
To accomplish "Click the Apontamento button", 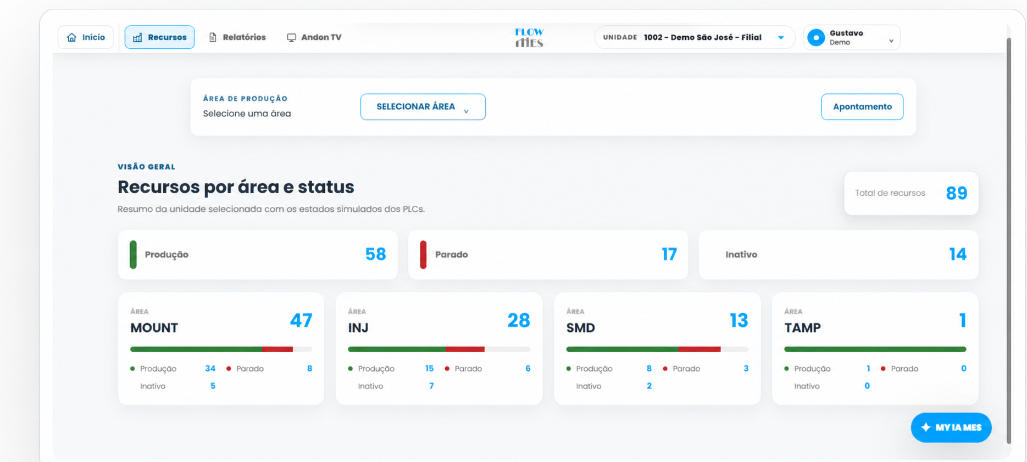I will coord(862,106).
